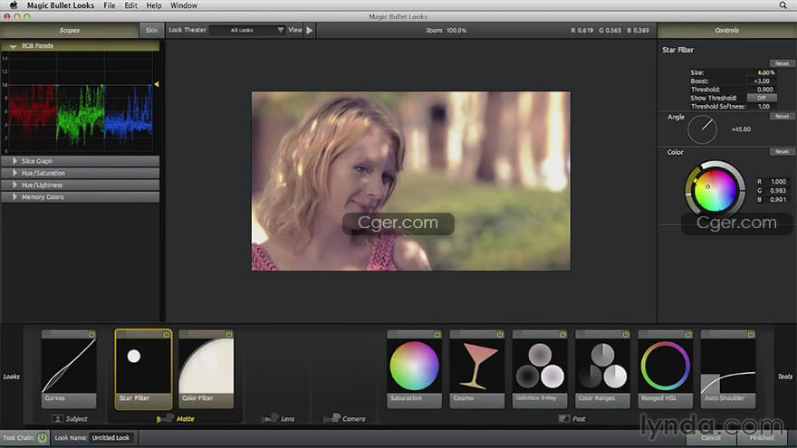This screenshot has width=797, height=448.
Task: Click the Matte section icon
Action: (165, 418)
